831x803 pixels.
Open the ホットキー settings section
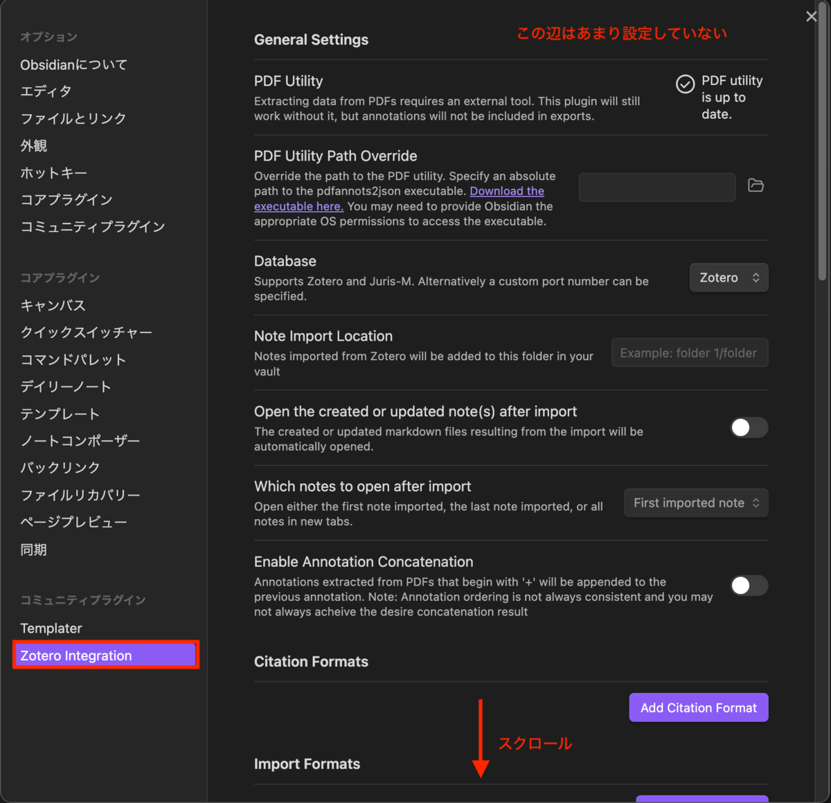pos(54,172)
